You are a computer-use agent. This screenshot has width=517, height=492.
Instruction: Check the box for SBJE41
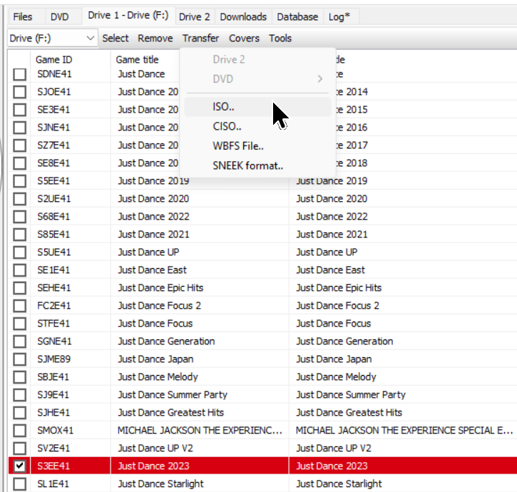point(20,377)
